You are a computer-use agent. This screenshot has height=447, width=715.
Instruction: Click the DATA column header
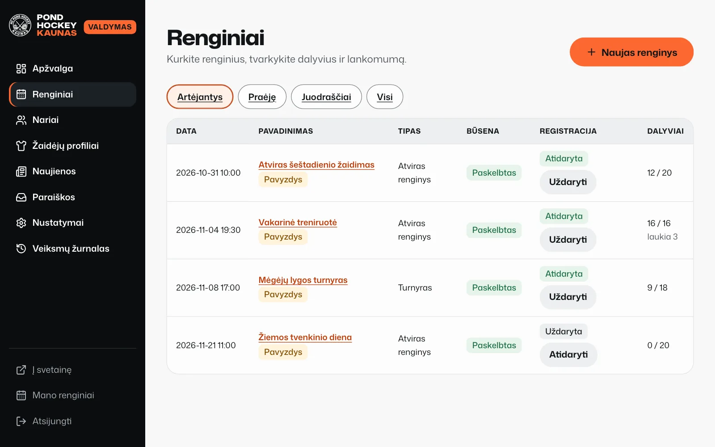coord(186,131)
